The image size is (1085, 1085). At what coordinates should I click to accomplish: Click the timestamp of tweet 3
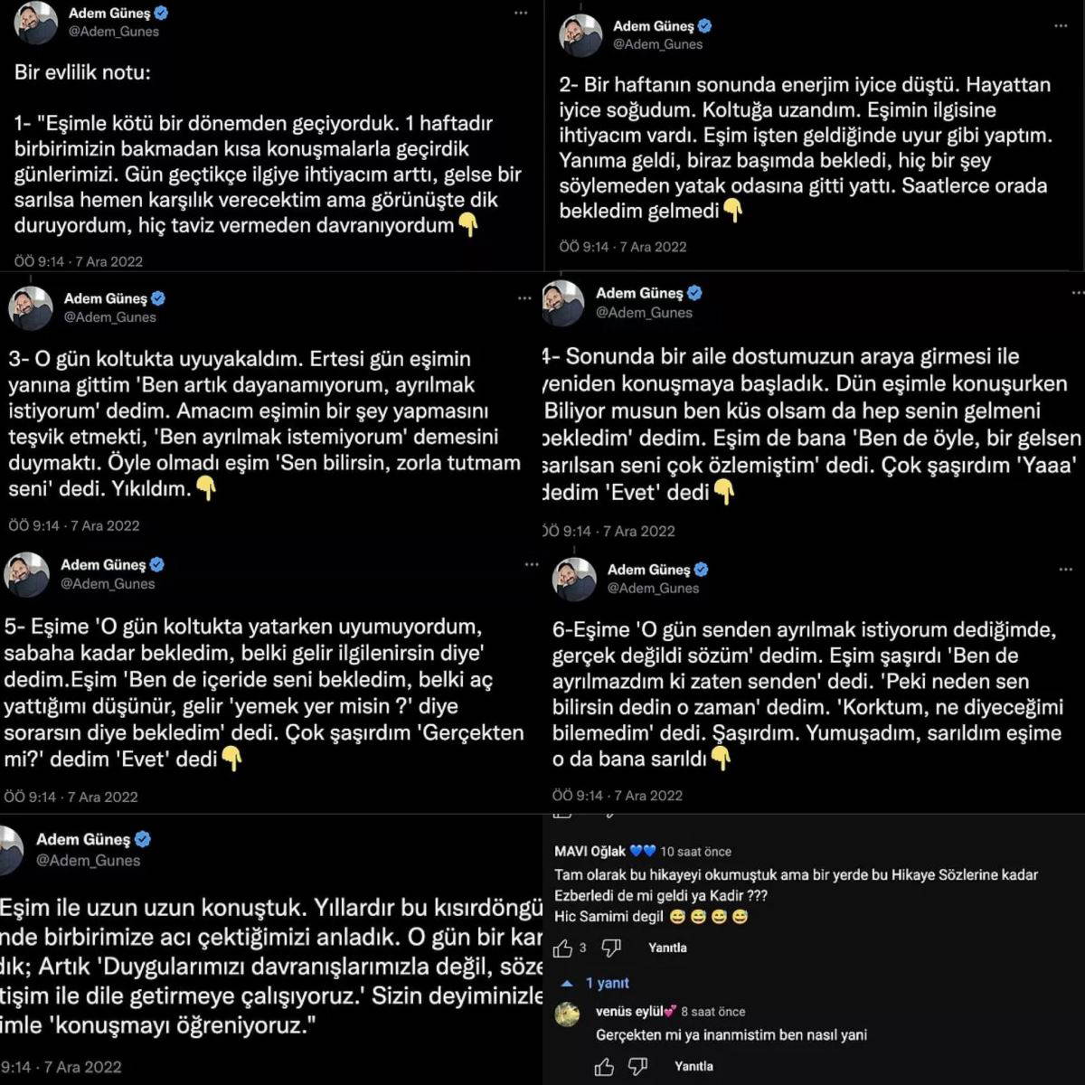pos(74,525)
